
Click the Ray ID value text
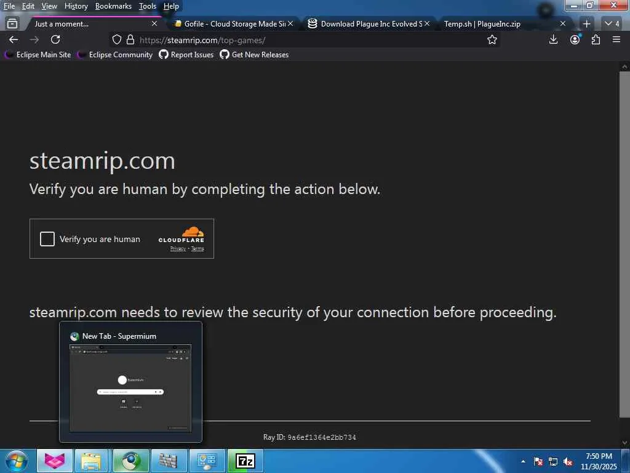321,437
